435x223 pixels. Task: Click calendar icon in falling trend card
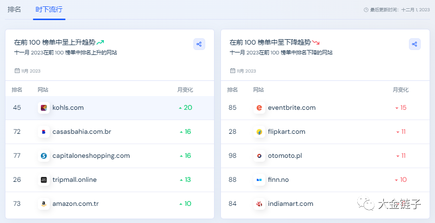[x=233, y=71]
